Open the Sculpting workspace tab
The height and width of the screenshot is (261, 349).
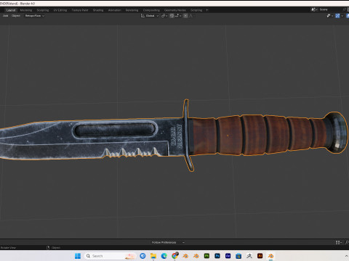[x=43, y=10]
